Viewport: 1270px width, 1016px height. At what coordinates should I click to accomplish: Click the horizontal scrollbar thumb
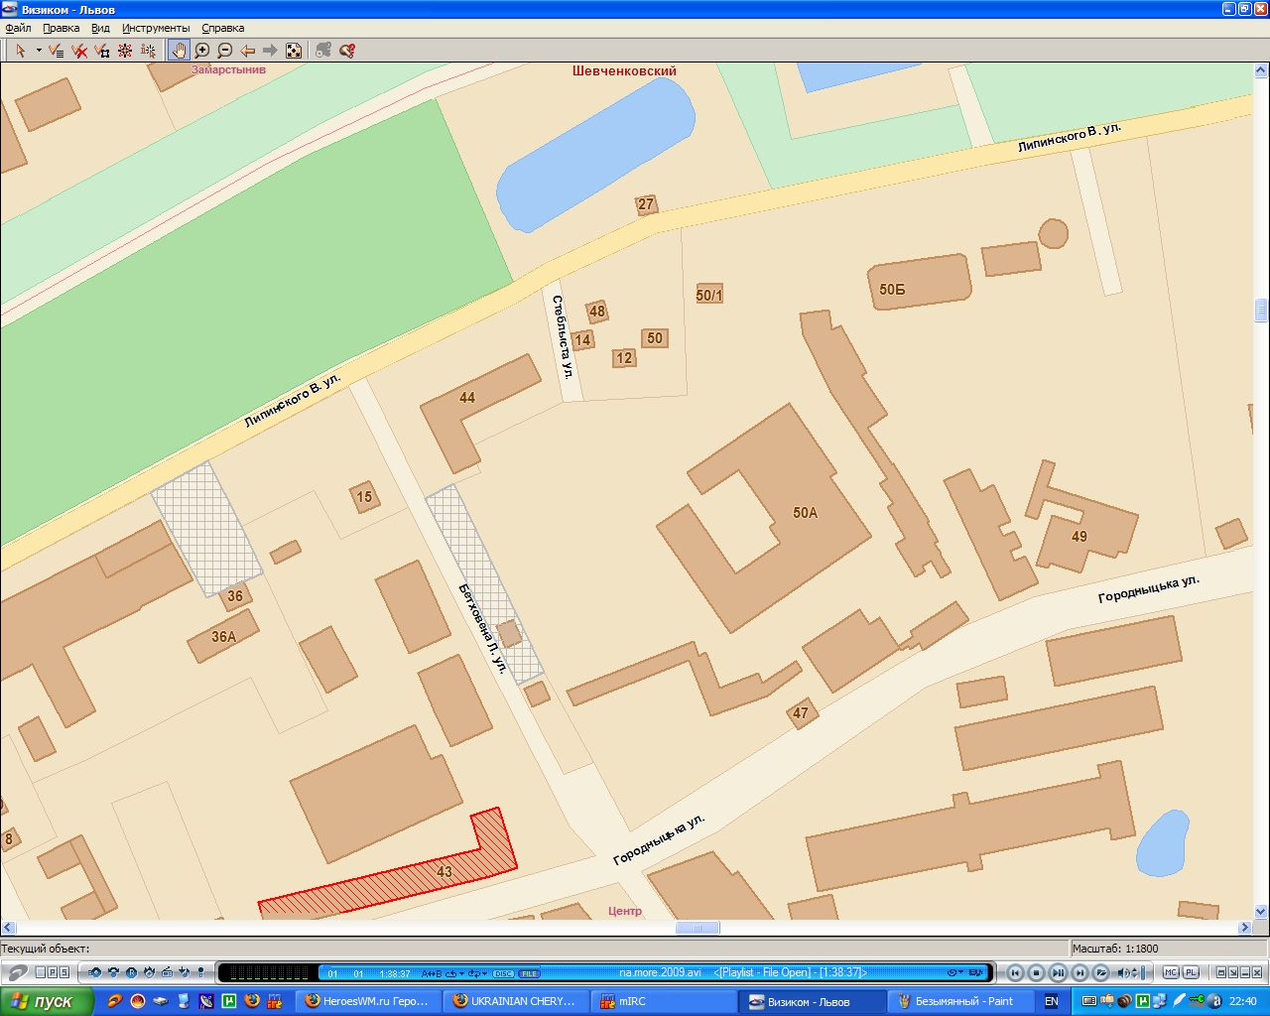(x=698, y=928)
